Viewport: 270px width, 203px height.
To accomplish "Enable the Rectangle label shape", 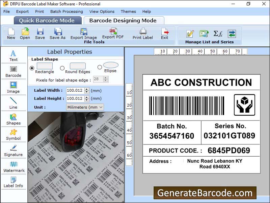I will [31, 68].
